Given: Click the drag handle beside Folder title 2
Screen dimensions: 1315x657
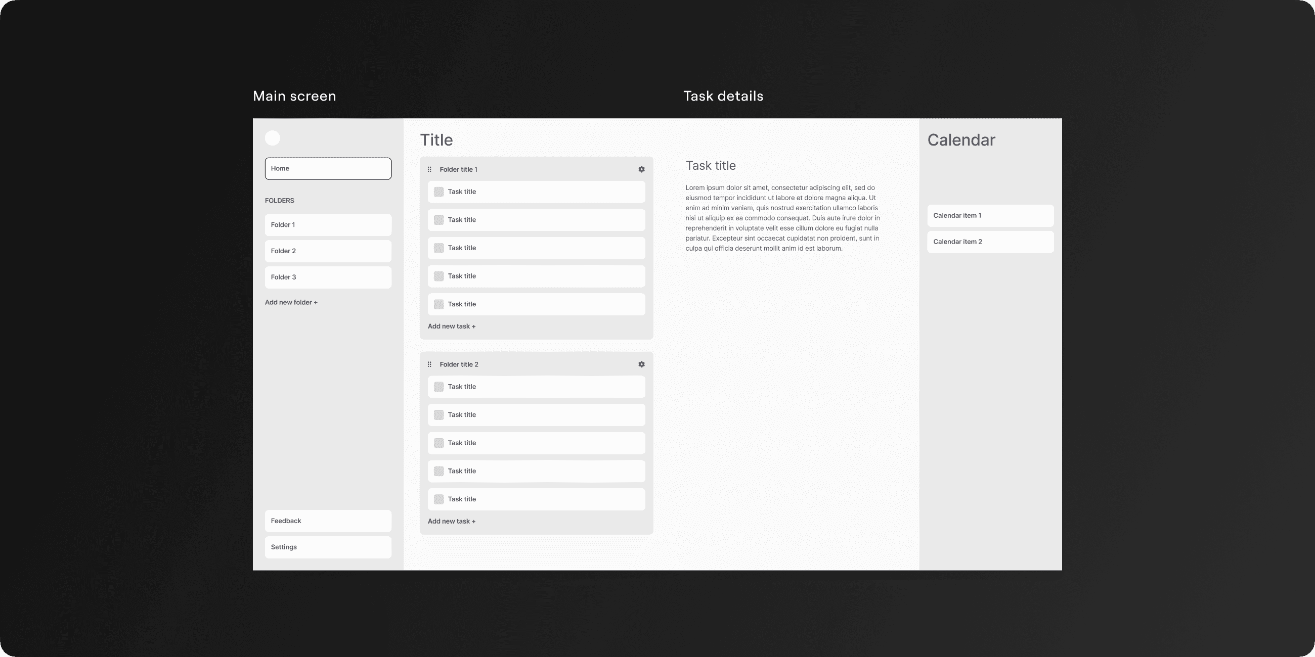Looking at the screenshot, I should click(x=429, y=364).
